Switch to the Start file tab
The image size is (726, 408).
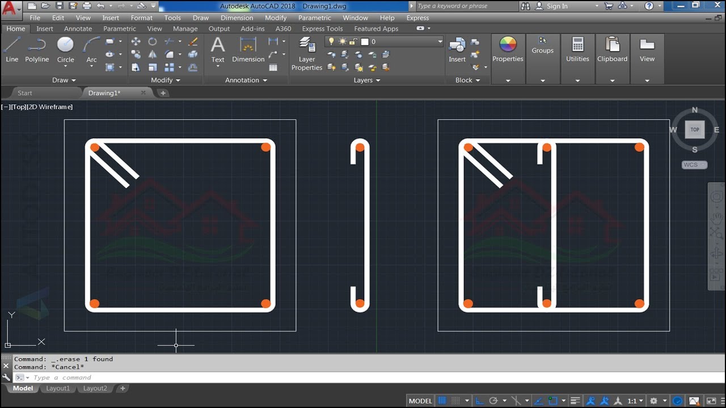25,93
